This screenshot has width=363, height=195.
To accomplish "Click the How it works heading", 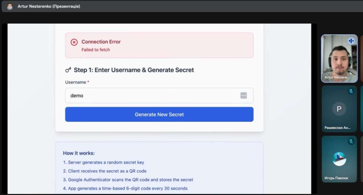I will click(x=79, y=153).
